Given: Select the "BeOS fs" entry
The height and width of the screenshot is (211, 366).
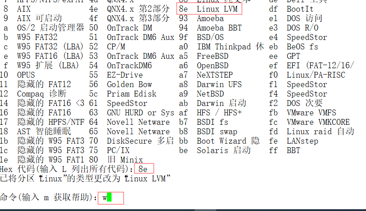Looking at the screenshot, I should click(302, 47).
